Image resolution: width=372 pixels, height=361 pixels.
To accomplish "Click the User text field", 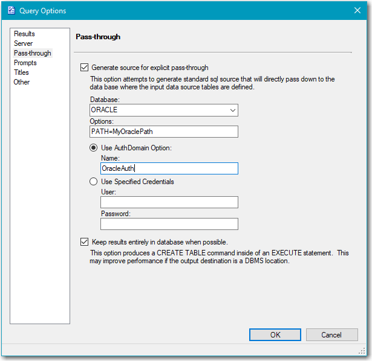I will pos(169,202).
